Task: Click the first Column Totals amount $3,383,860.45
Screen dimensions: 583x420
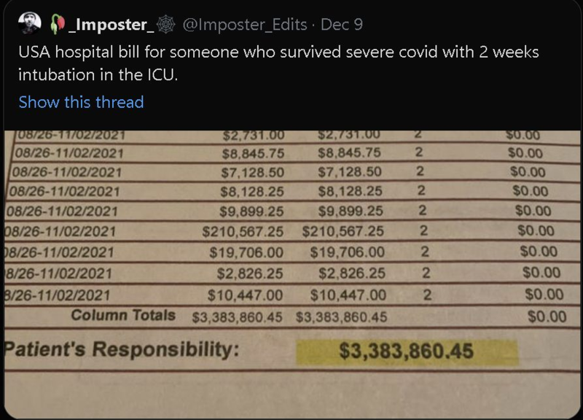Action: click(x=240, y=317)
